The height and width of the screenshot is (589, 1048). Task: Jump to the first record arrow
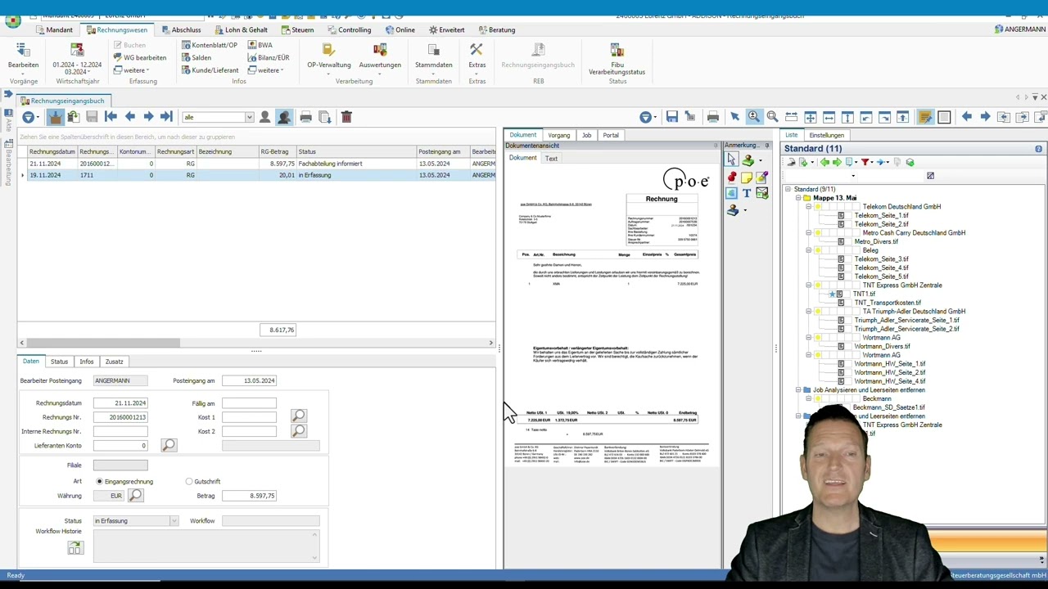coord(111,117)
